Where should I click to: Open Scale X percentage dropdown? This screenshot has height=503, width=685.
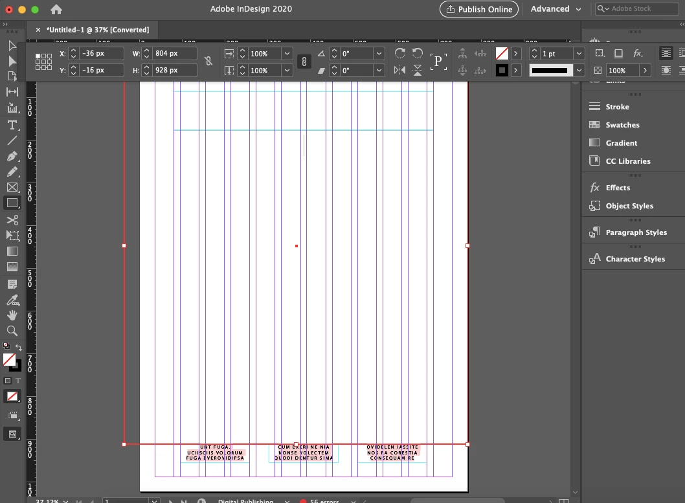287,54
